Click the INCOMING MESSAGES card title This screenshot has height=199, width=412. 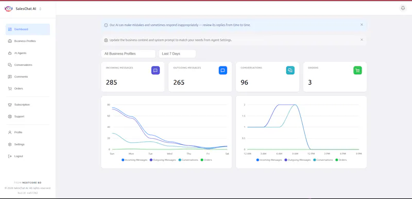point(119,68)
